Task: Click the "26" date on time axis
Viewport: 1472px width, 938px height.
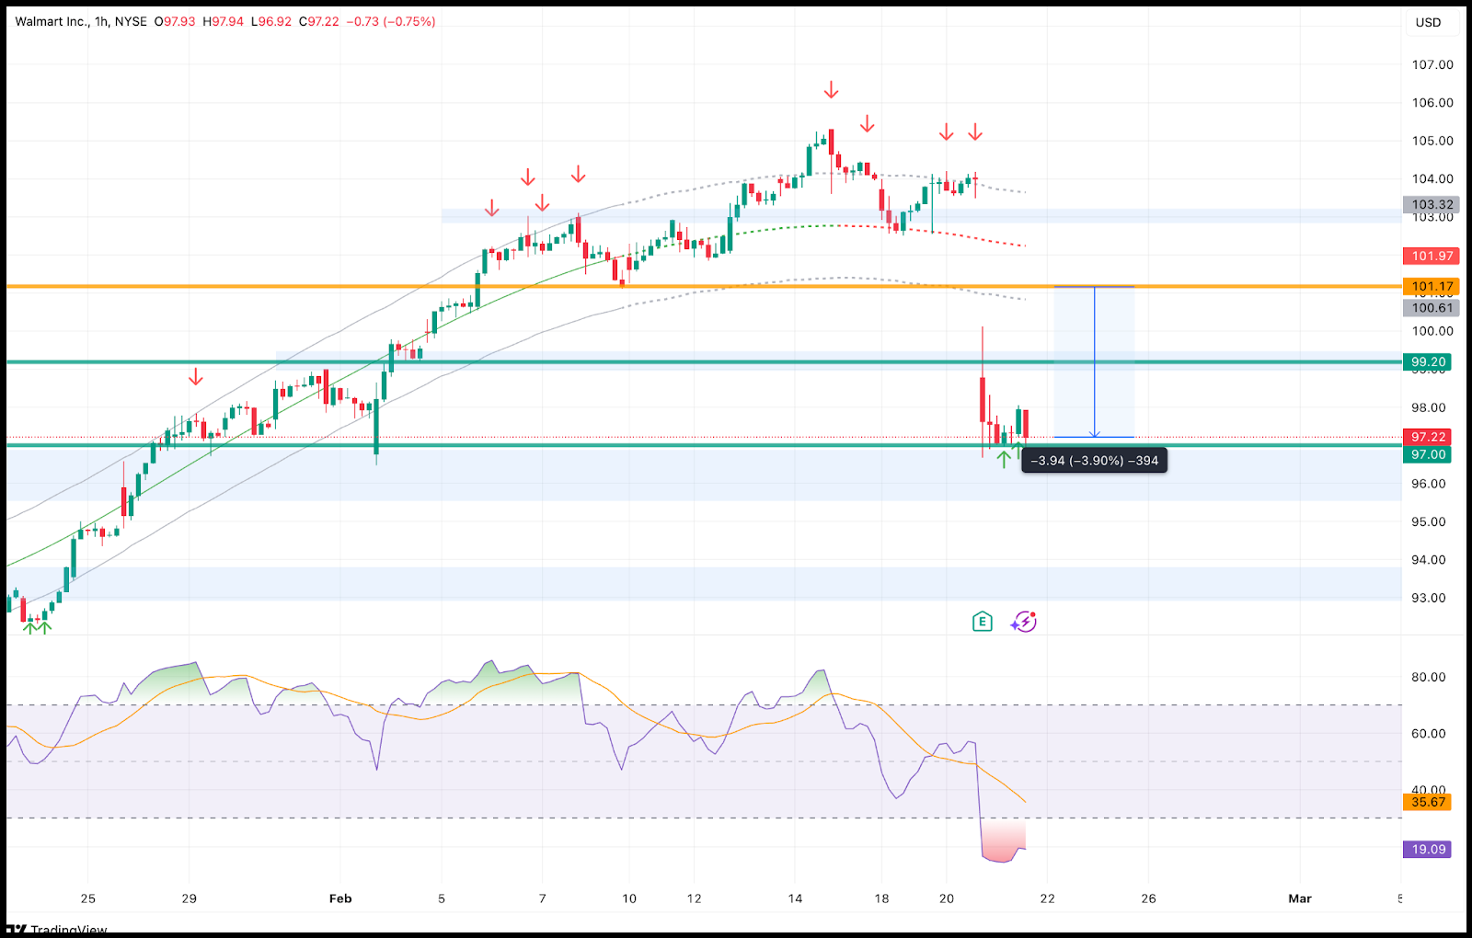Action: [1148, 898]
